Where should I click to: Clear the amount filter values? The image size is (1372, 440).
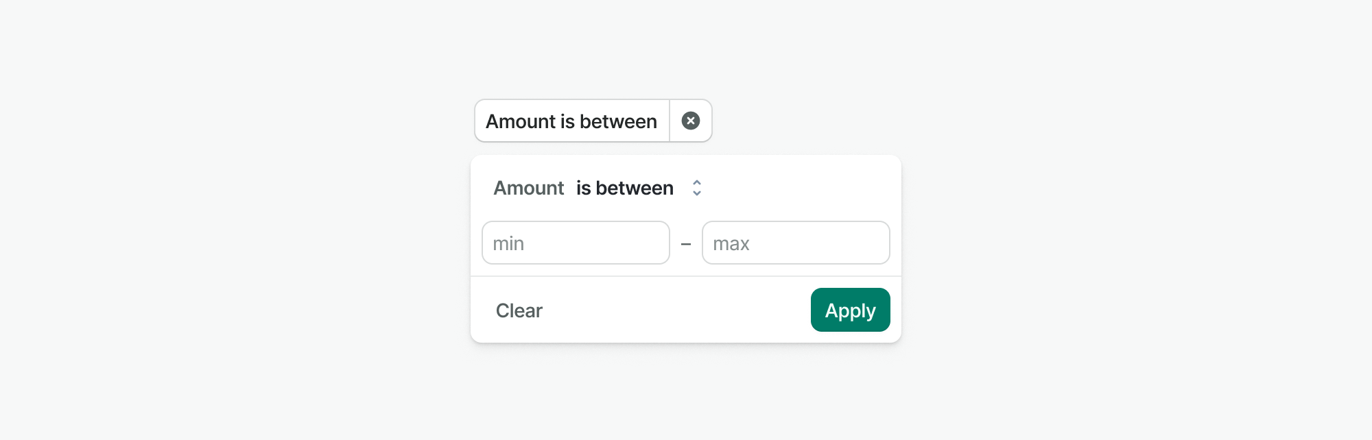(x=519, y=310)
